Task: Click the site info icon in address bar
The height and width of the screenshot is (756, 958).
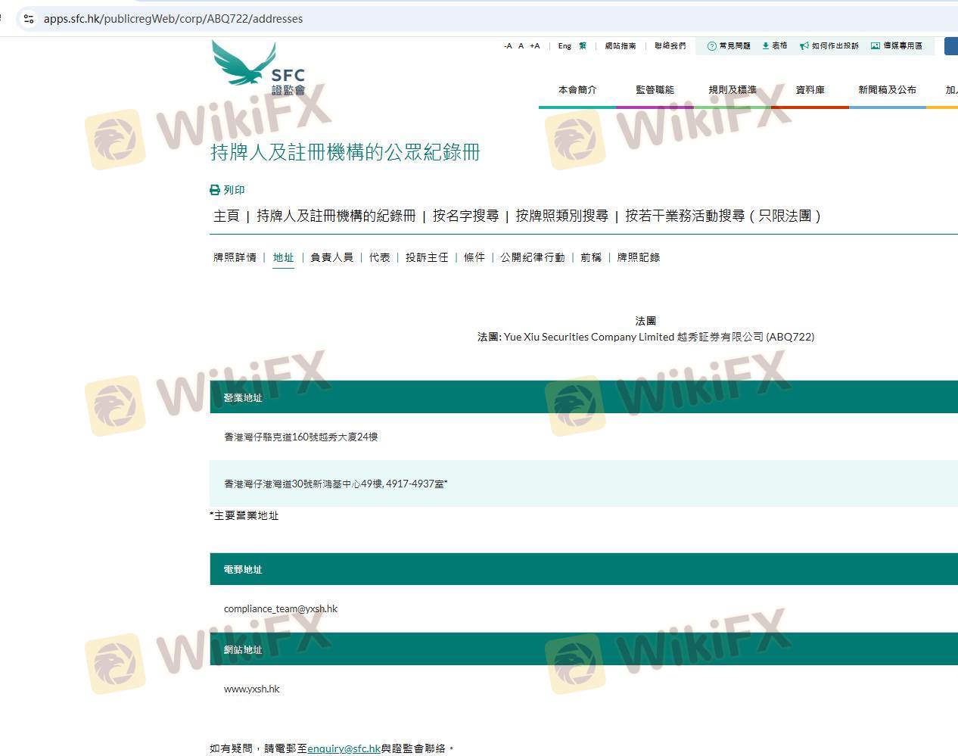Action: tap(29, 18)
